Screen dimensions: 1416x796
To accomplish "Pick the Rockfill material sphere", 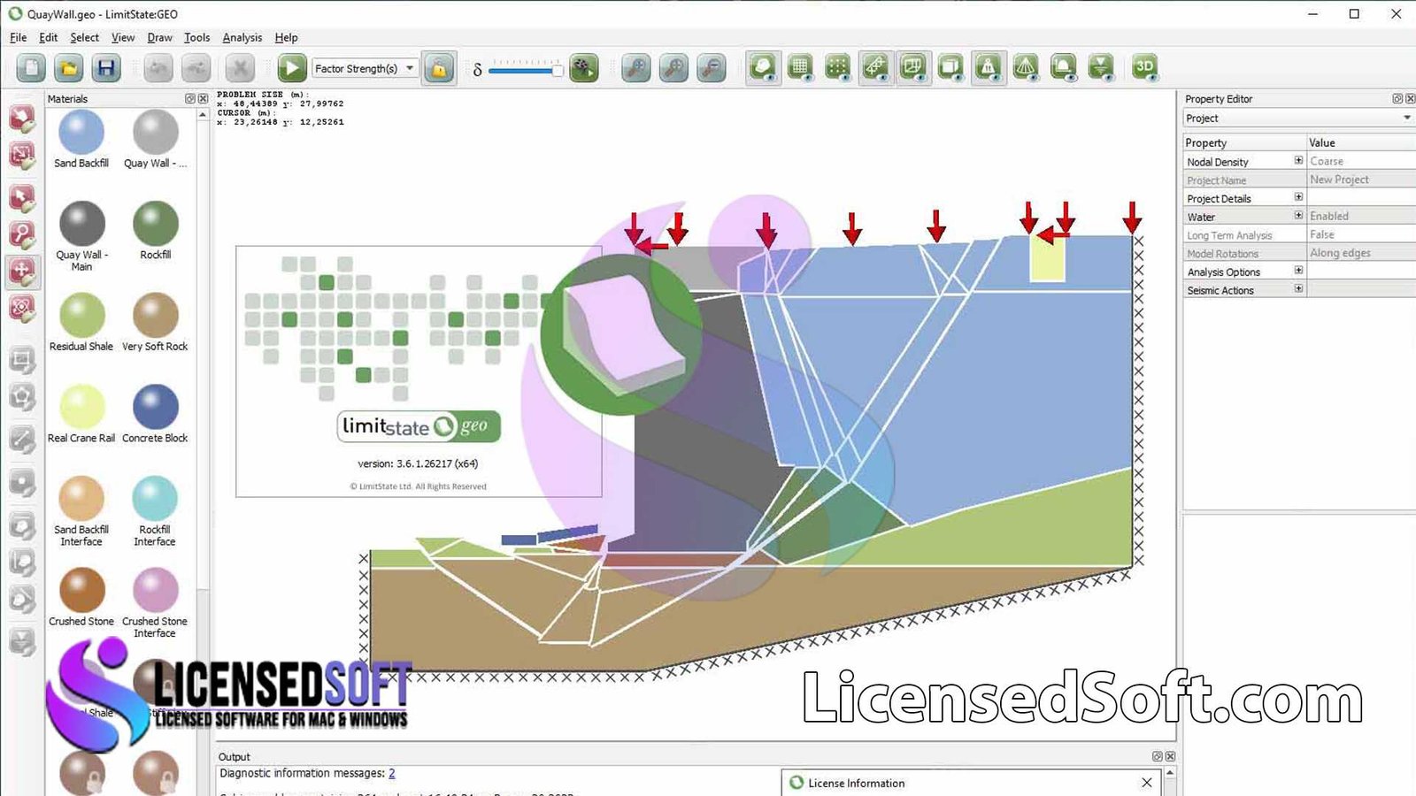I will click(156, 224).
